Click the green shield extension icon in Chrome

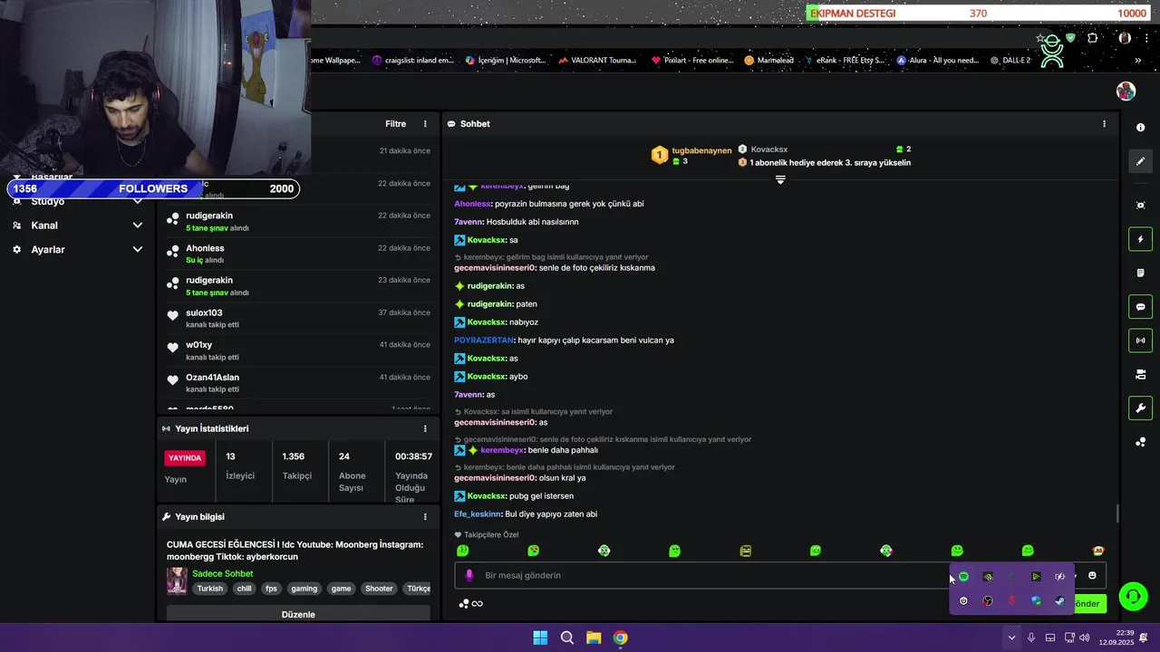1071,38
